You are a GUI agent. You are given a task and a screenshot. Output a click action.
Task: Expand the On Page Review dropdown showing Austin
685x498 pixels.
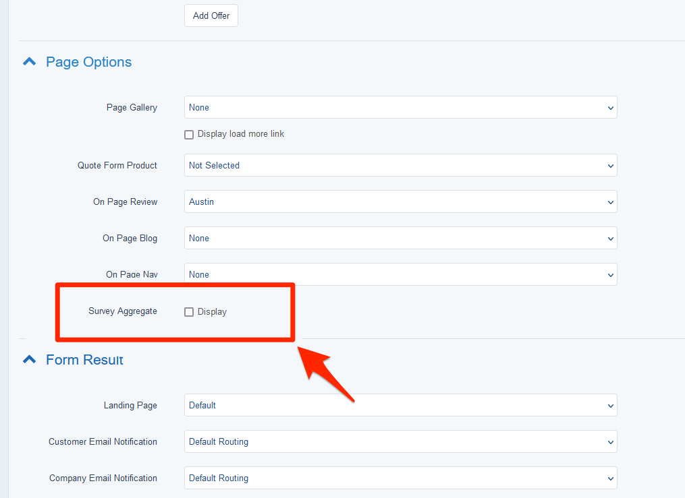pyautogui.click(x=400, y=201)
